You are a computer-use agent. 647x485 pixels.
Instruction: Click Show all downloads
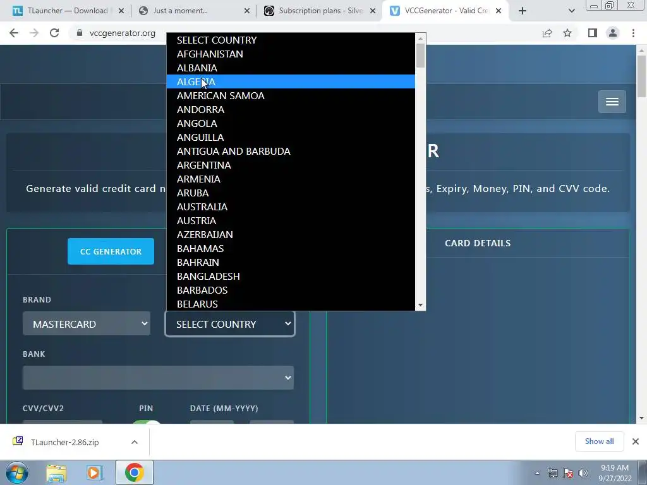(599, 441)
